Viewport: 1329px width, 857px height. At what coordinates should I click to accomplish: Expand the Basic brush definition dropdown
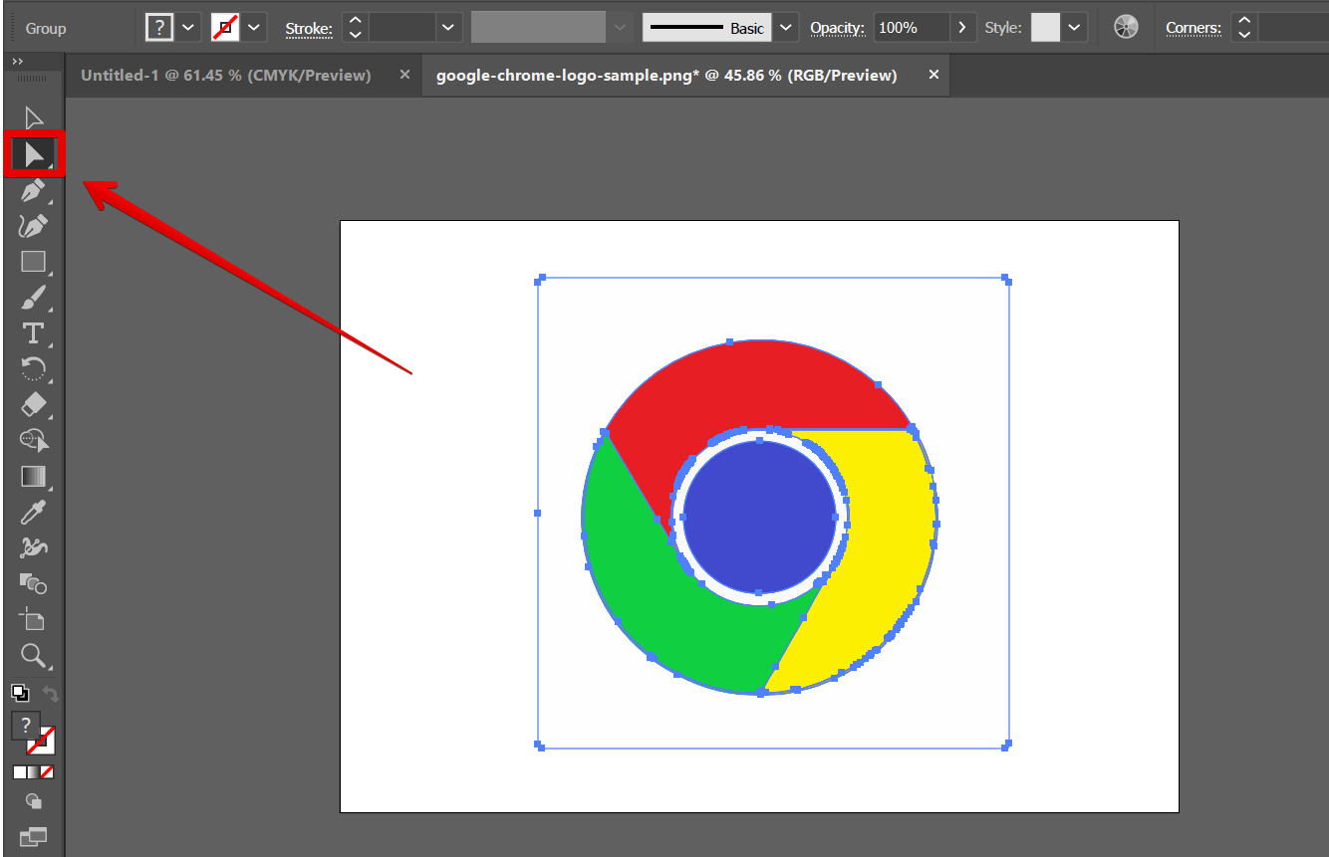click(x=787, y=28)
